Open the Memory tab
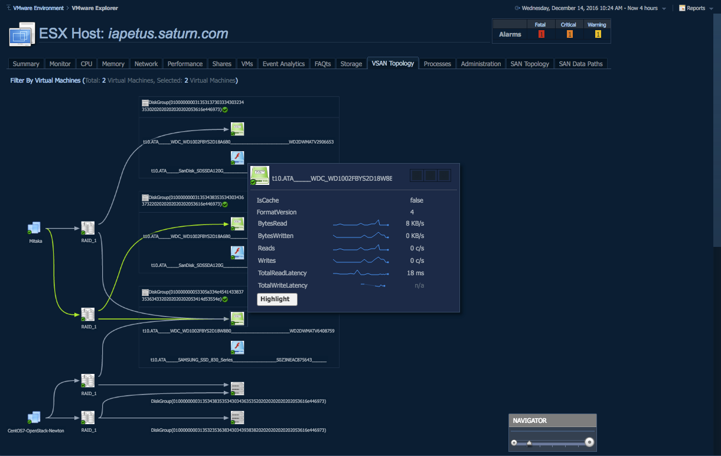 coord(113,64)
